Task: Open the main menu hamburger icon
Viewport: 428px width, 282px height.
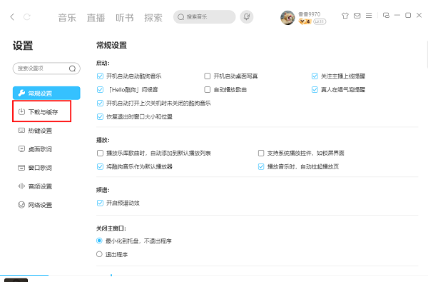Action: [369, 16]
